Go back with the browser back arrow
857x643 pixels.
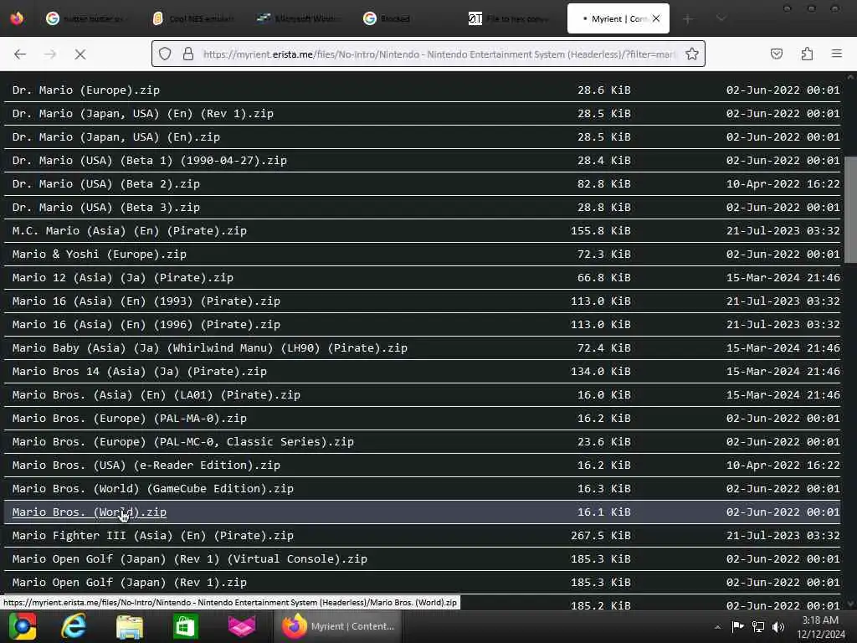point(20,54)
